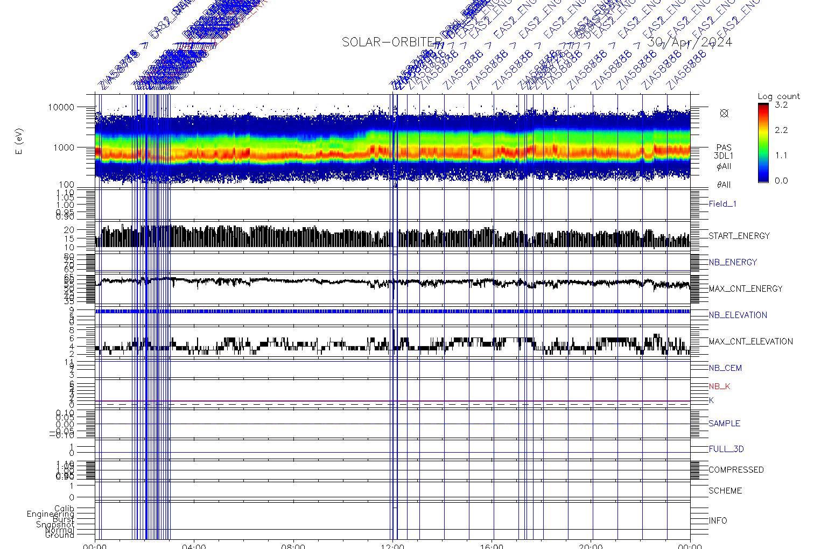Click the 1000 energy axis tick label
Viewport: 814px width, 549px height.
point(64,147)
